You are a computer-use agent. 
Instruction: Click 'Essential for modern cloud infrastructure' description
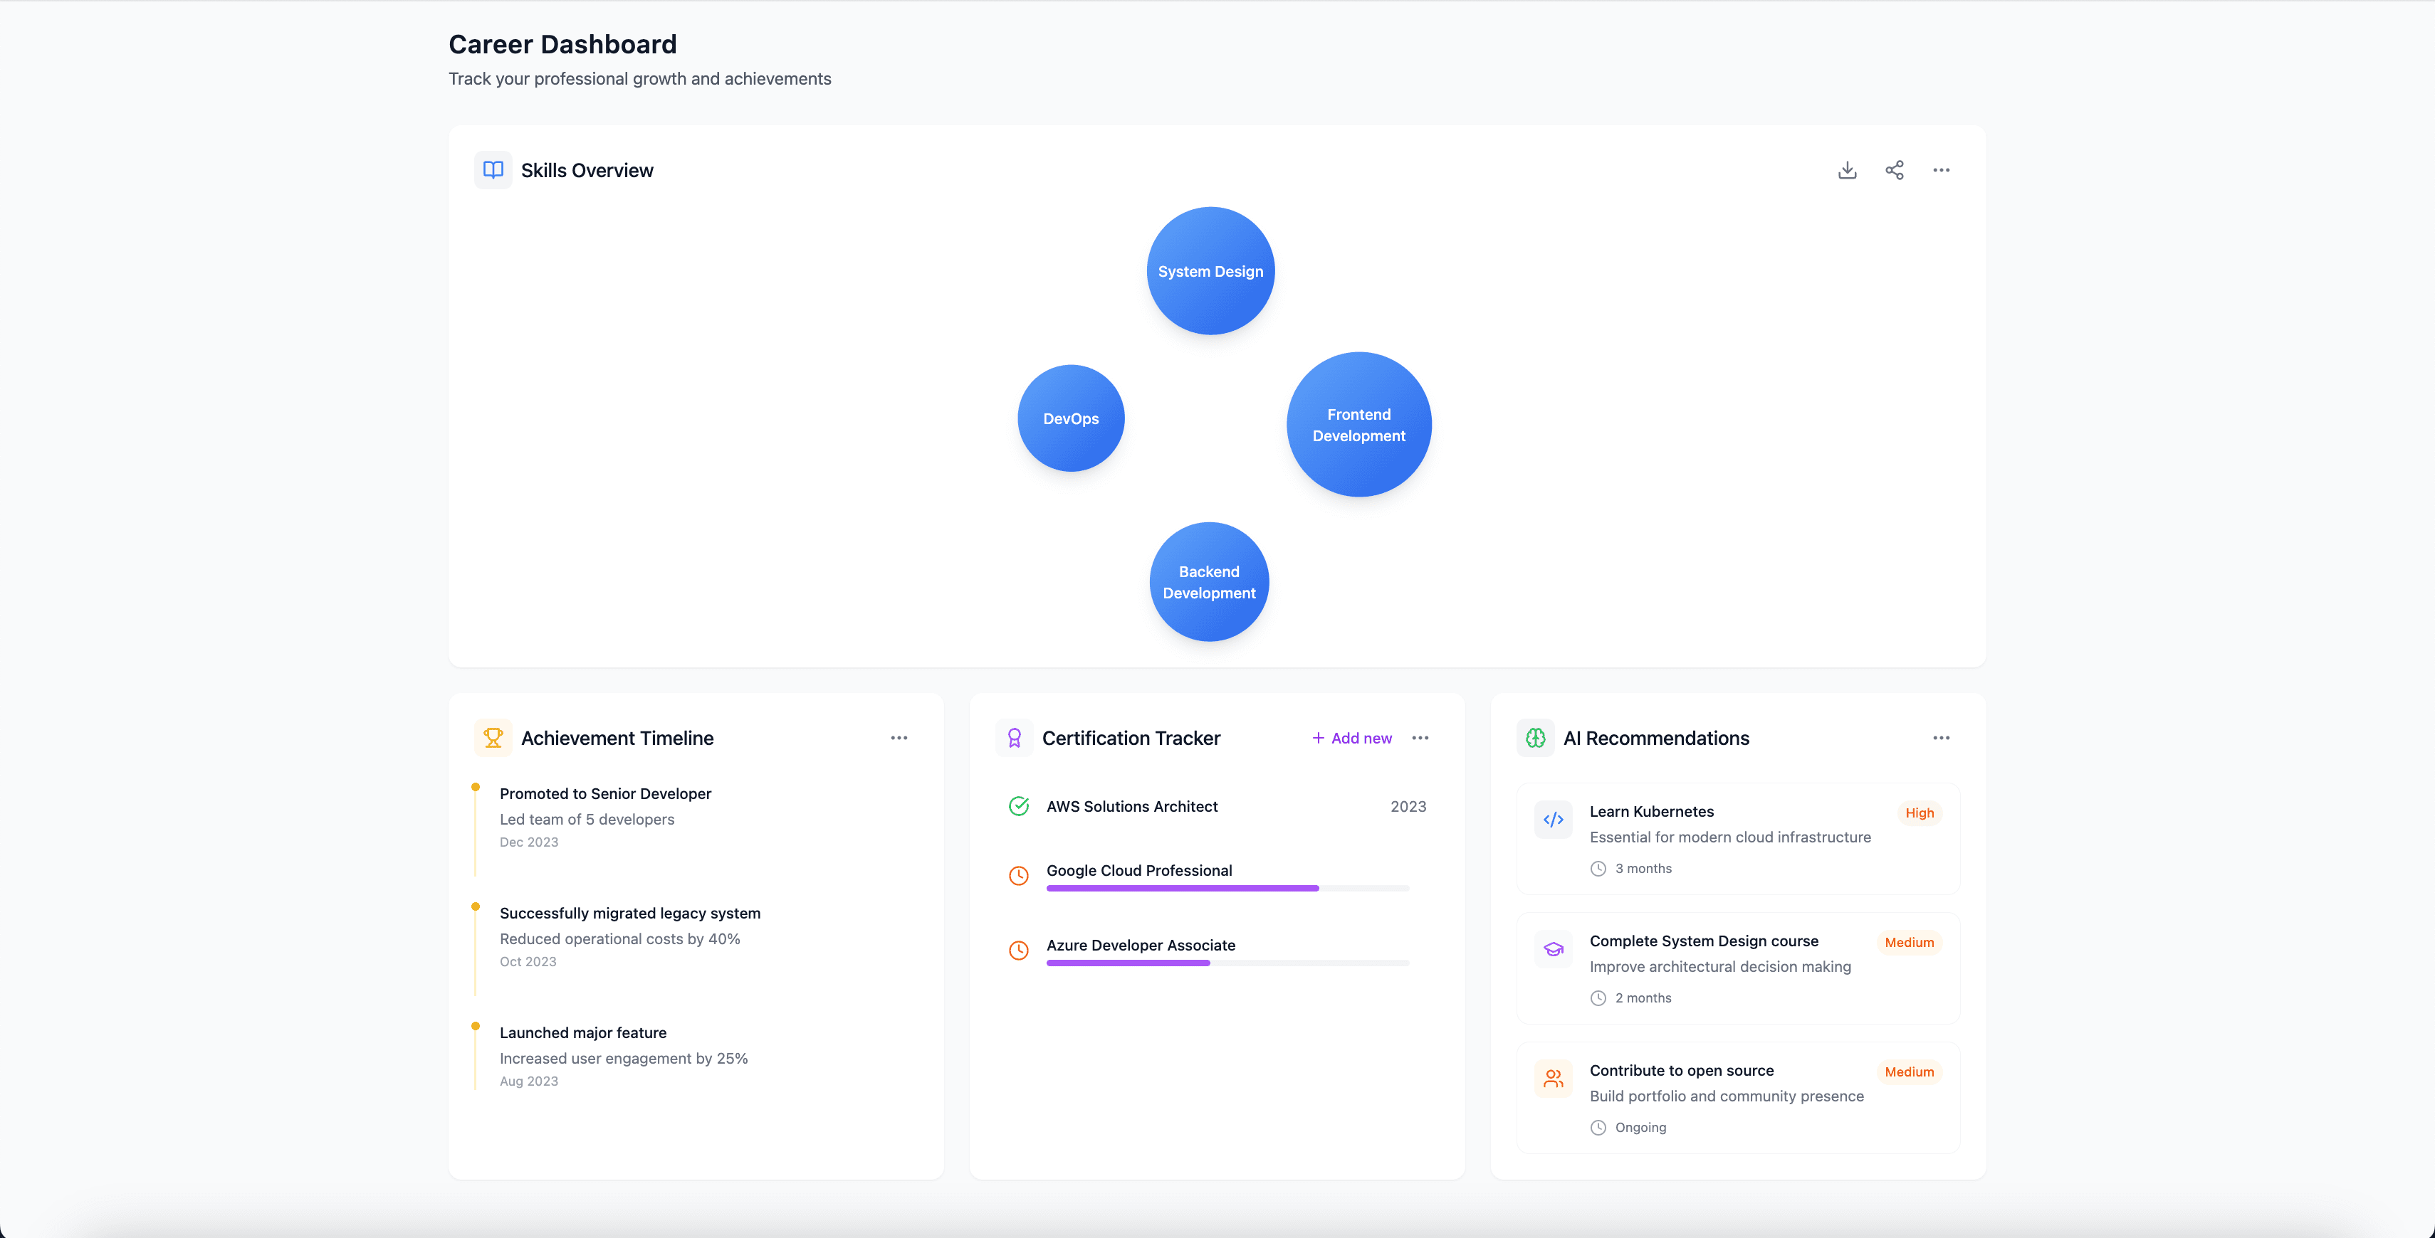point(1730,837)
